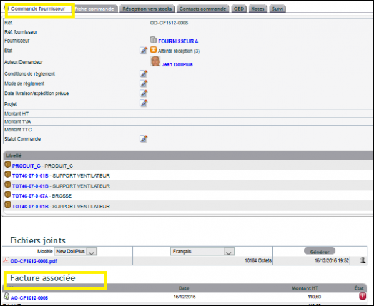Edit Date livraison/expédition prévue pencil icon

coord(144,93)
